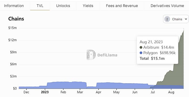The width and height of the screenshot is (189, 97).
Task: Select the TVL tab
Action: click(x=40, y=6)
